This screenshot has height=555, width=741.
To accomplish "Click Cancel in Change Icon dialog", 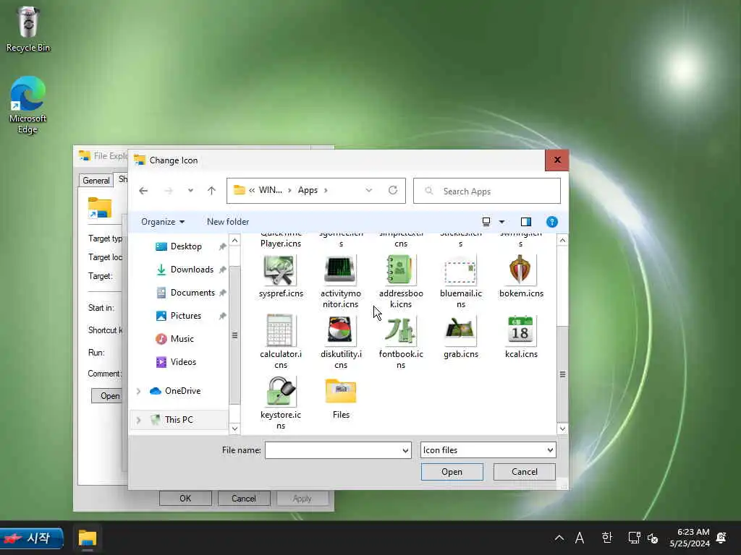I will (x=524, y=472).
